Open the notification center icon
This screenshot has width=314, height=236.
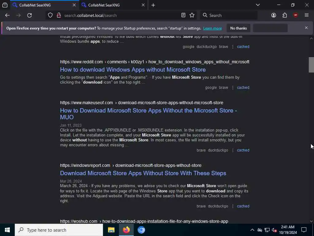(304, 230)
